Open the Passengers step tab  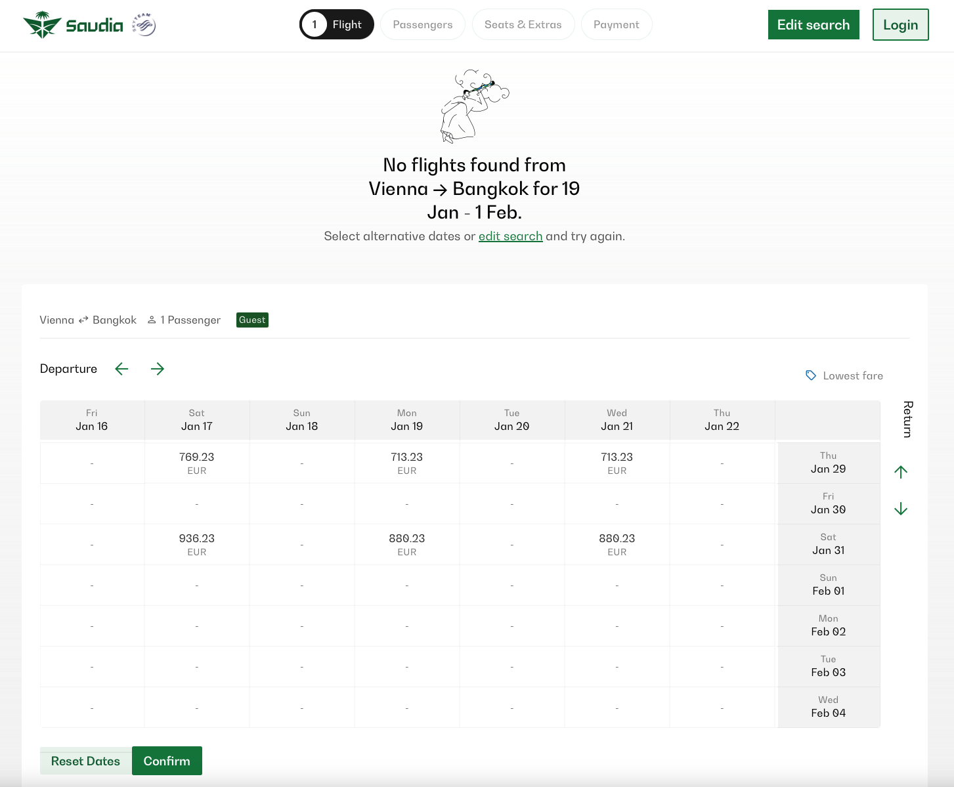(423, 24)
